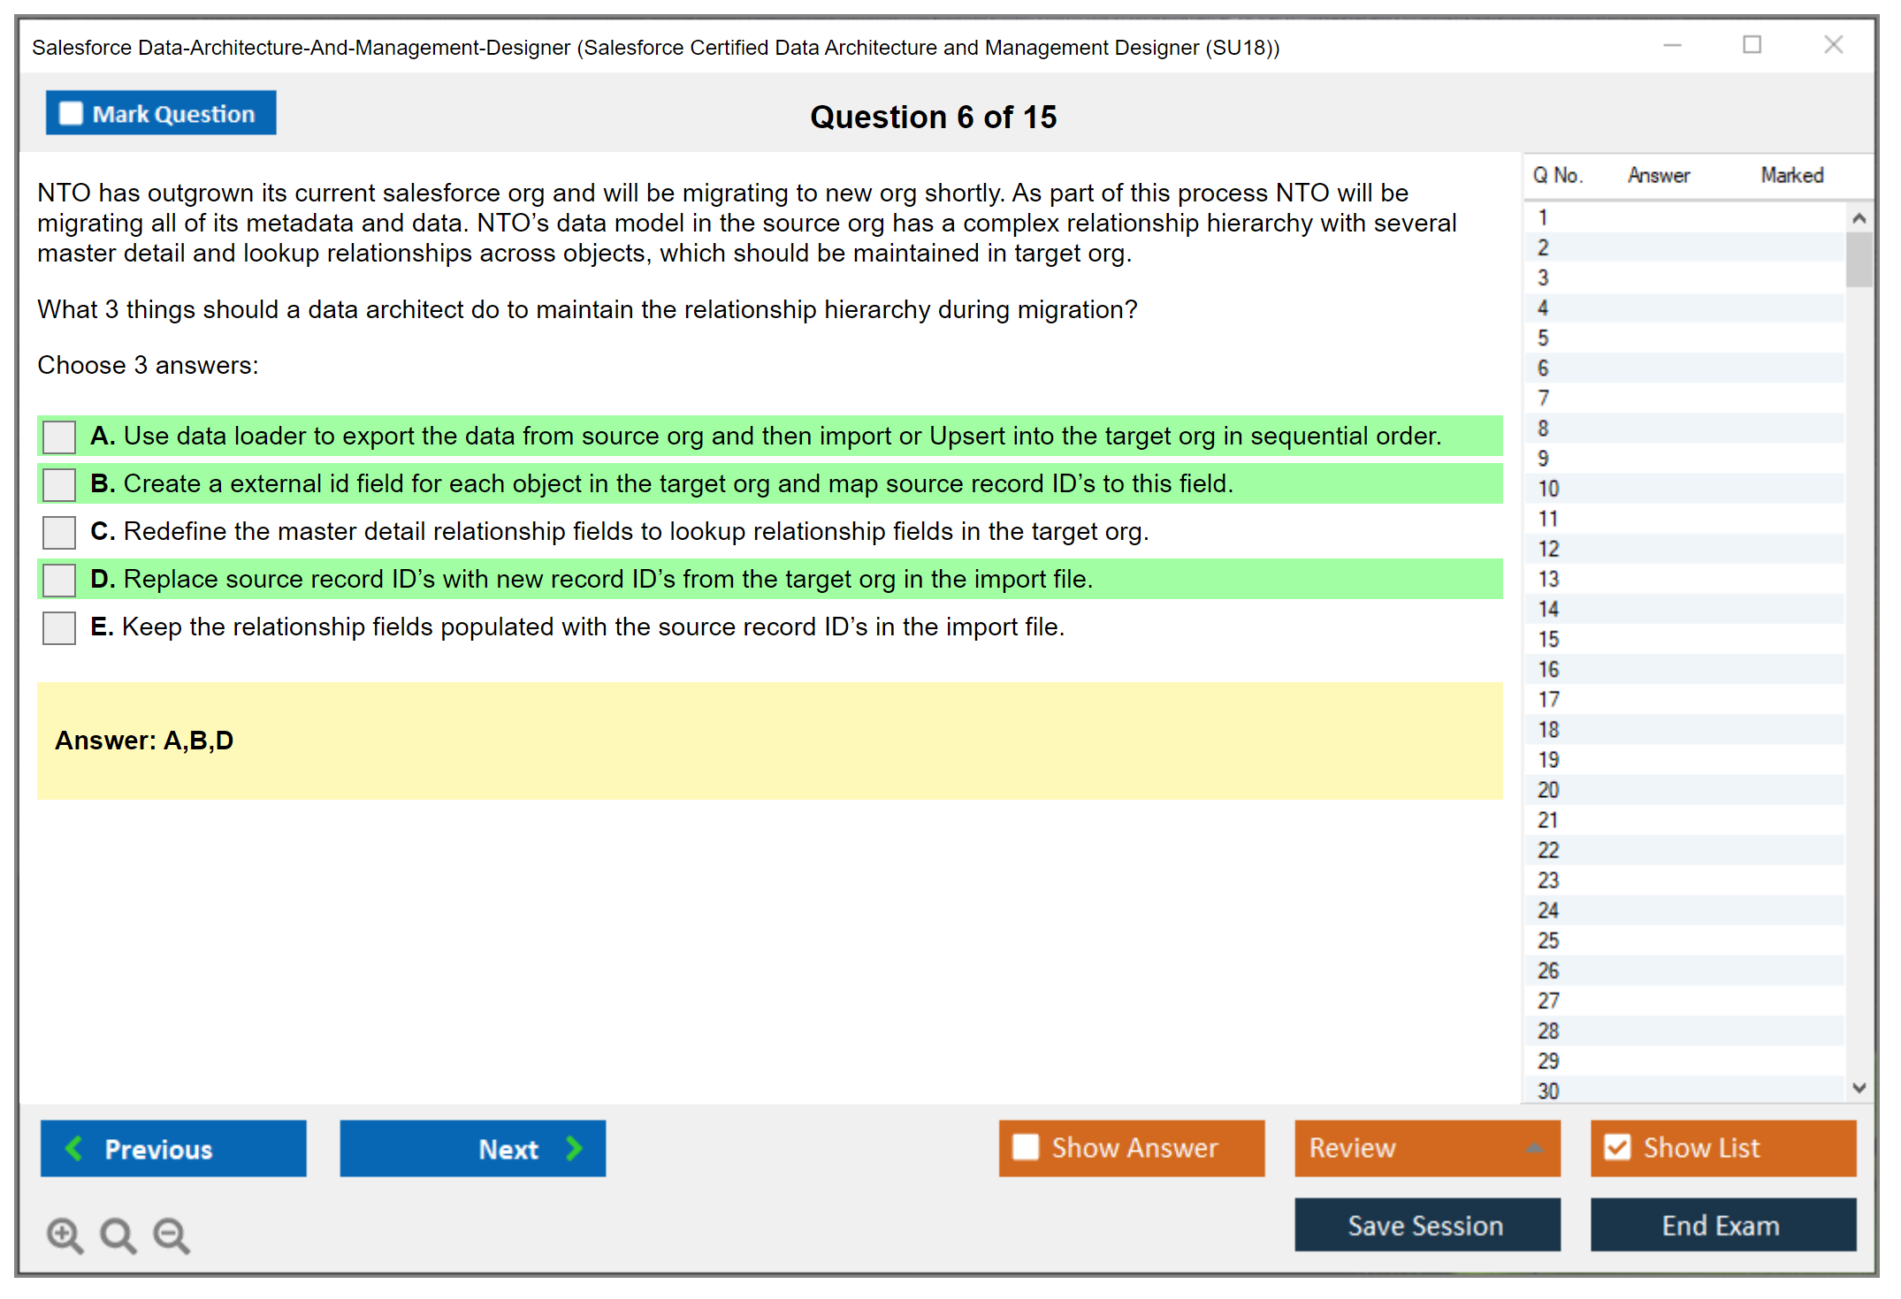Image resolution: width=1901 pixels, height=1299 pixels.
Task: Uncheck the Show List checkbox
Action: pyautogui.click(x=1617, y=1147)
